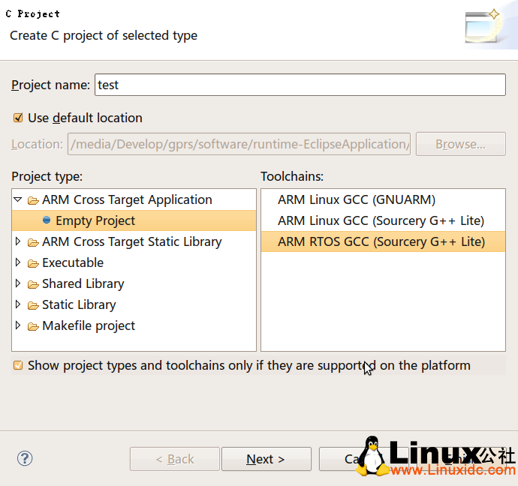Click the Empty Project blue dot icon
518x486 pixels.
click(47, 220)
